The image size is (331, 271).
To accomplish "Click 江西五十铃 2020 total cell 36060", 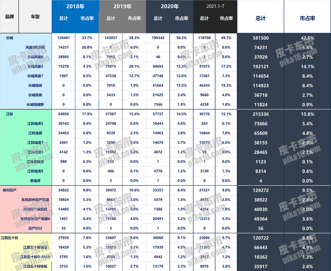I will 158,238.
